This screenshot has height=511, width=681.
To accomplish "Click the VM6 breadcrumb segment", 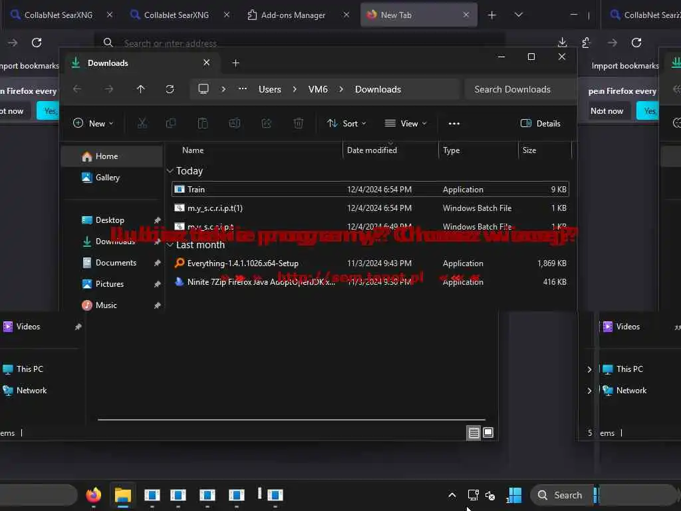I will click(x=318, y=89).
